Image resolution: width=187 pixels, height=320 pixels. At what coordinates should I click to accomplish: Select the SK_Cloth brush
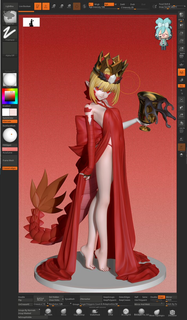click(48, 312)
